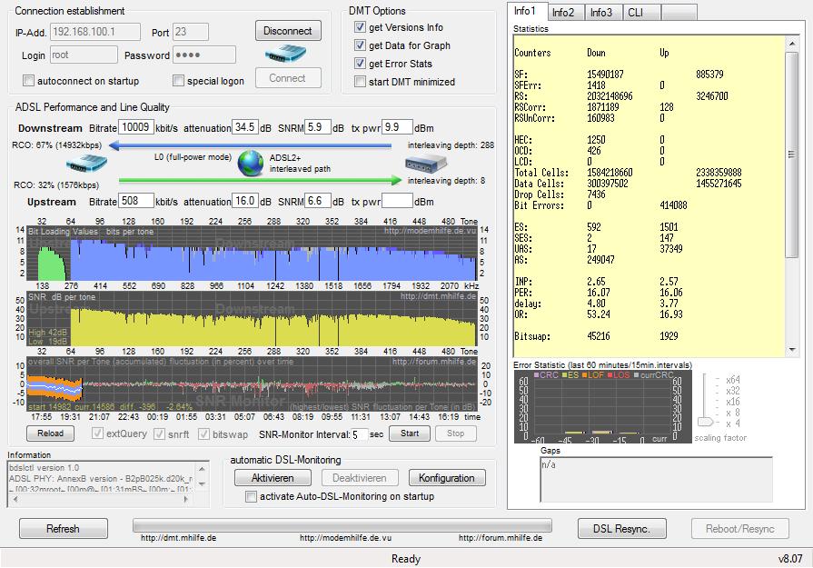Click the Refresh button

coord(64,529)
